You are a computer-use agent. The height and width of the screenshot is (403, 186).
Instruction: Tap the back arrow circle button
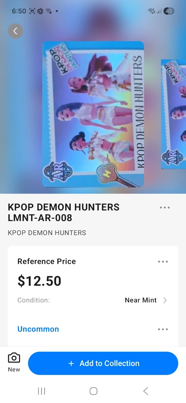pos(15,31)
